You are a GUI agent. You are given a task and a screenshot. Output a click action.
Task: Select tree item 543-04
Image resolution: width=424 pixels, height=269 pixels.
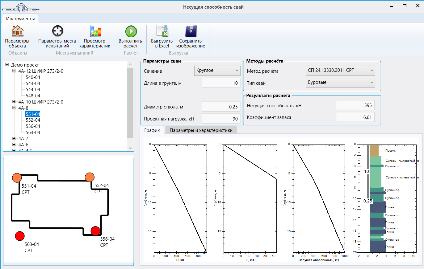point(33,83)
